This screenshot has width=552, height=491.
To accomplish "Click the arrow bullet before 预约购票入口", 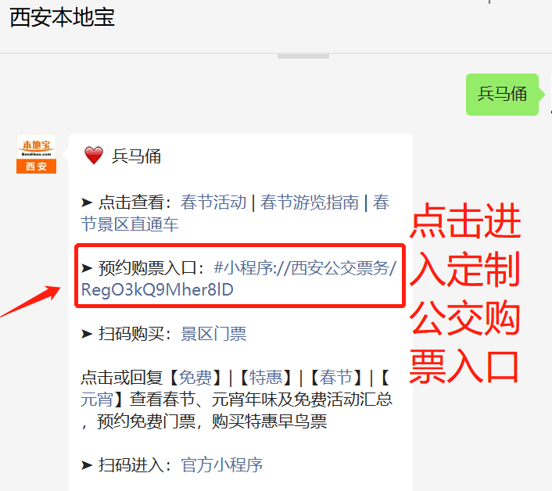I will pyautogui.click(x=87, y=268).
